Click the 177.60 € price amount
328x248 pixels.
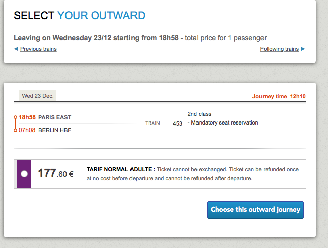pos(55,173)
